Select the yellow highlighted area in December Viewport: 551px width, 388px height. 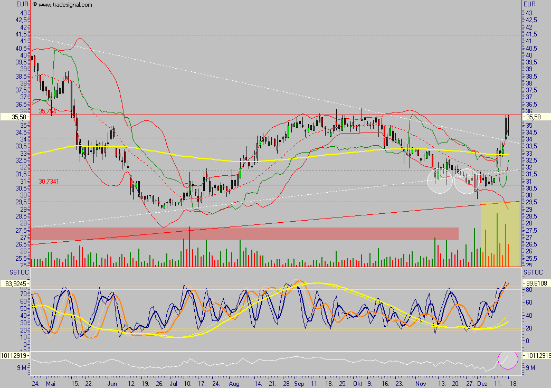[x=500, y=235]
